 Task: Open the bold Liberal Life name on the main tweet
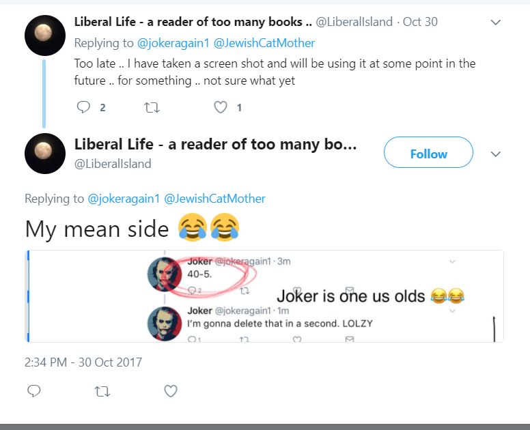click(215, 144)
